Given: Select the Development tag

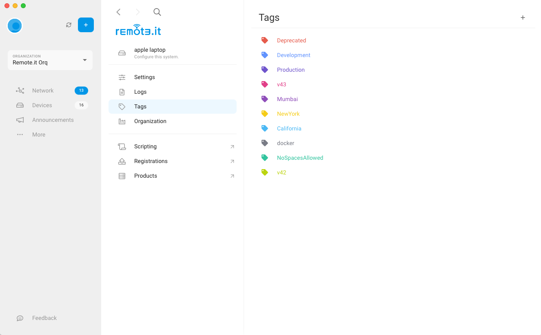Looking at the screenshot, I should click(x=294, y=55).
